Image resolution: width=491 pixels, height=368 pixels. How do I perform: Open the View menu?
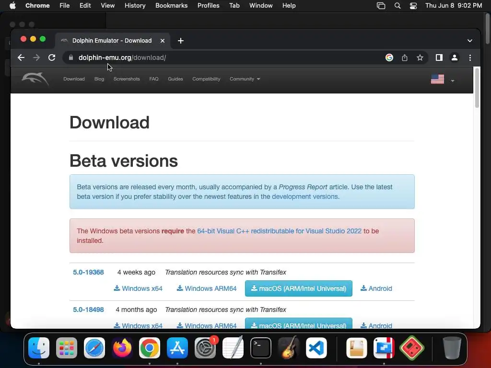(108, 6)
